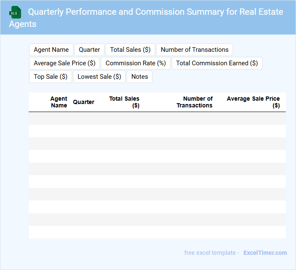Screen dimensions: 296x270
Task: Click the Quarter column header in table
Action: coord(83,102)
